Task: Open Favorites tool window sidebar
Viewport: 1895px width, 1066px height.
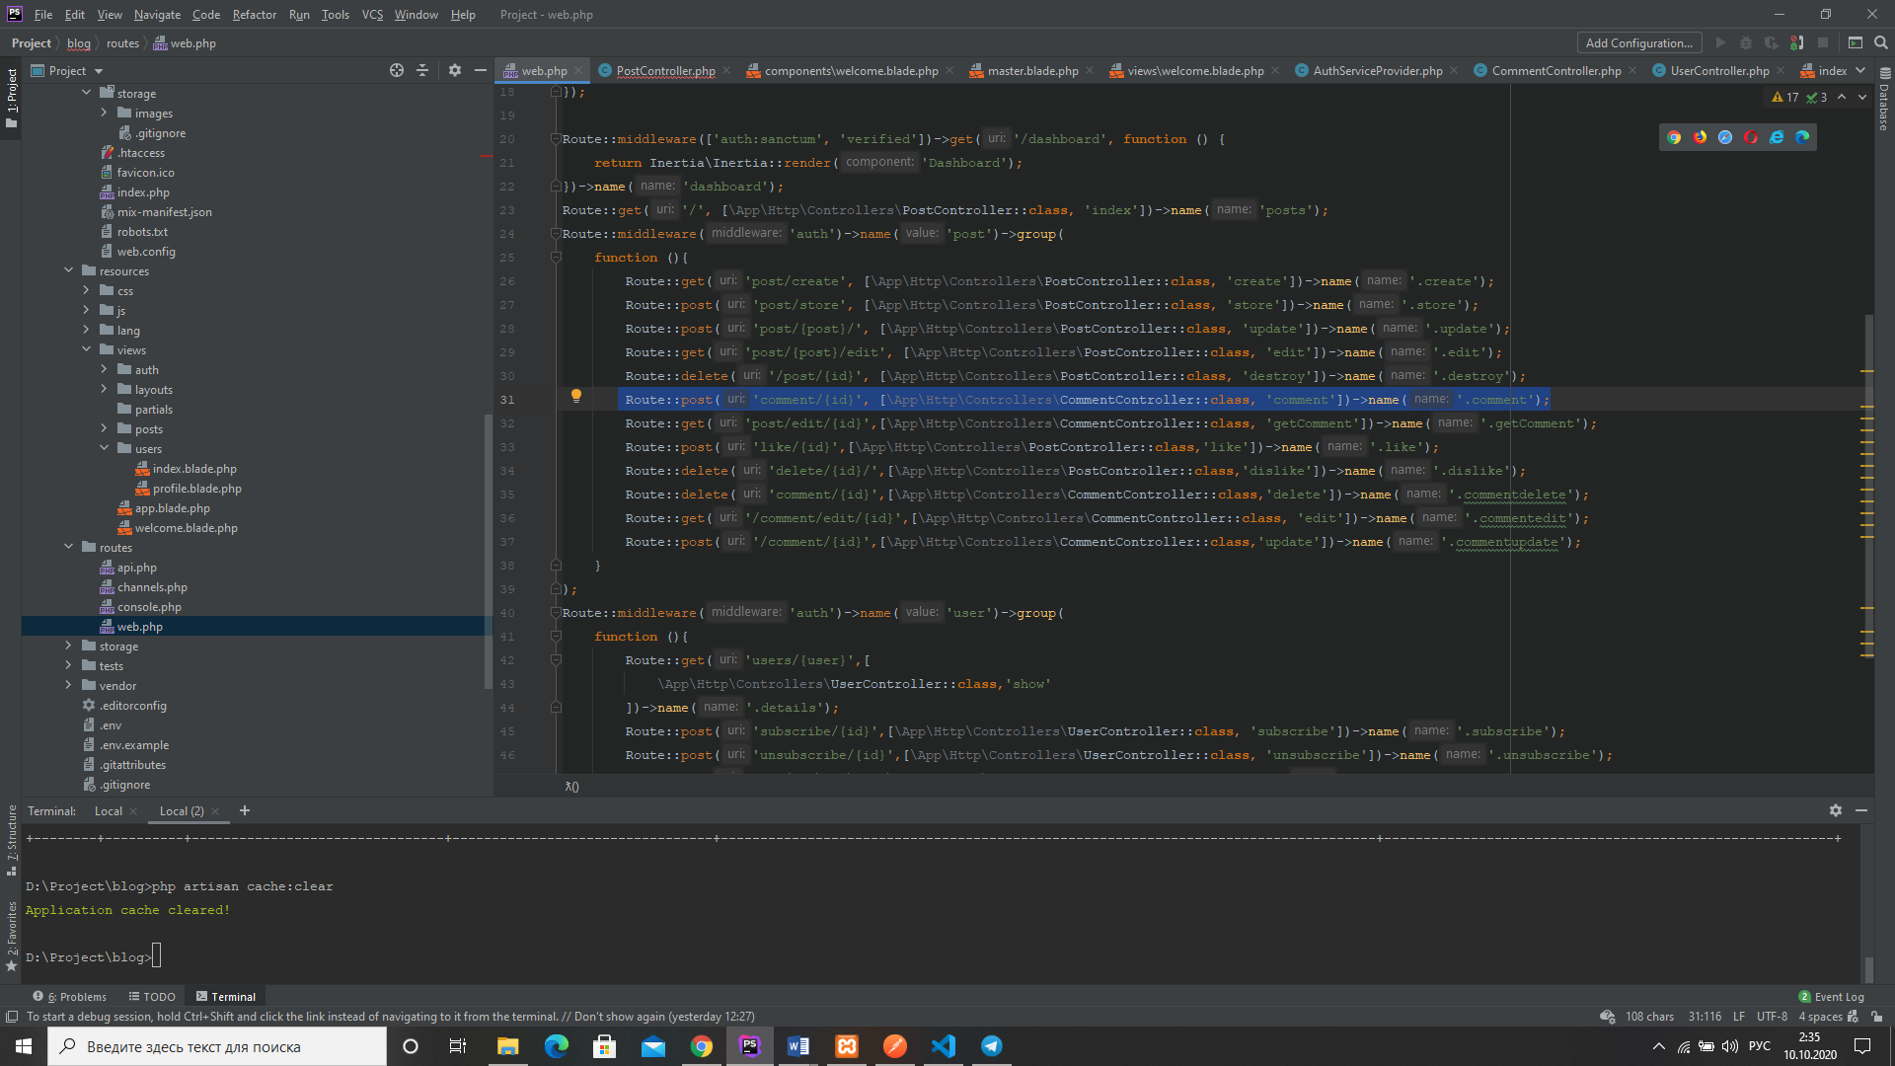Action: tap(12, 936)
